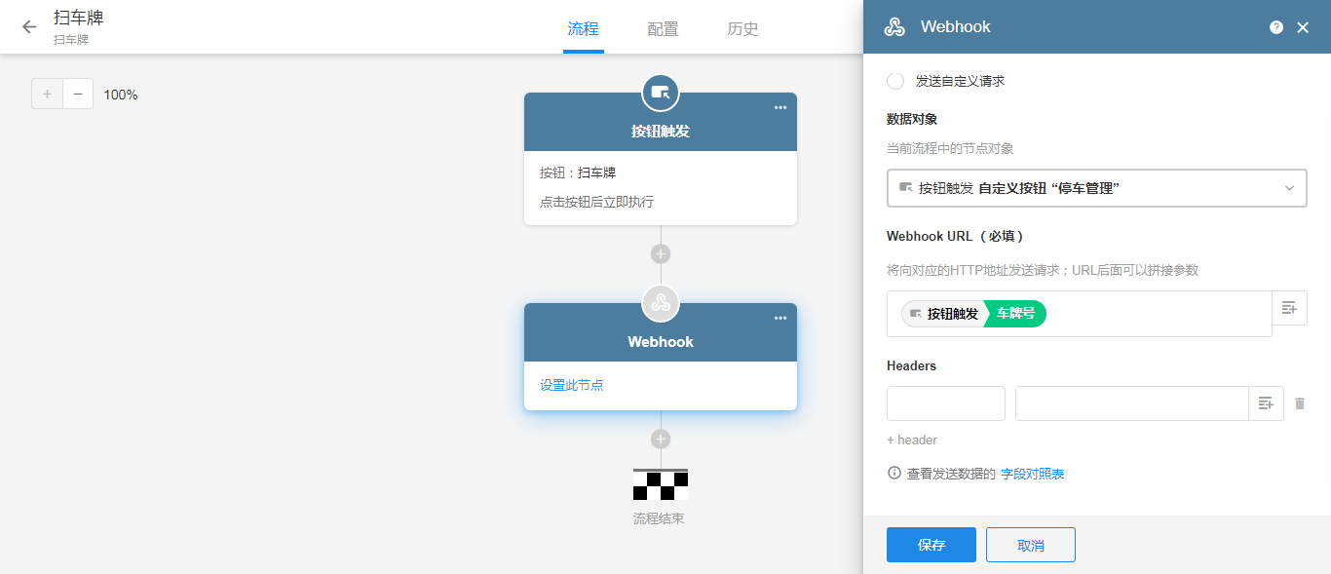The height and width of the screenshot is (574, 1331).
Task: Open the 数据对象 dropdown
Action: pyautogui.click(x=1096, y=187)
